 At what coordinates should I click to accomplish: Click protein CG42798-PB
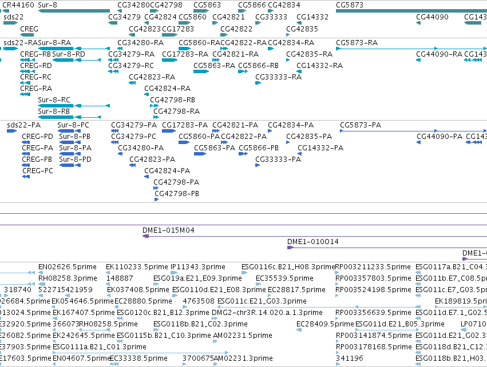click(x=177, y=194)
